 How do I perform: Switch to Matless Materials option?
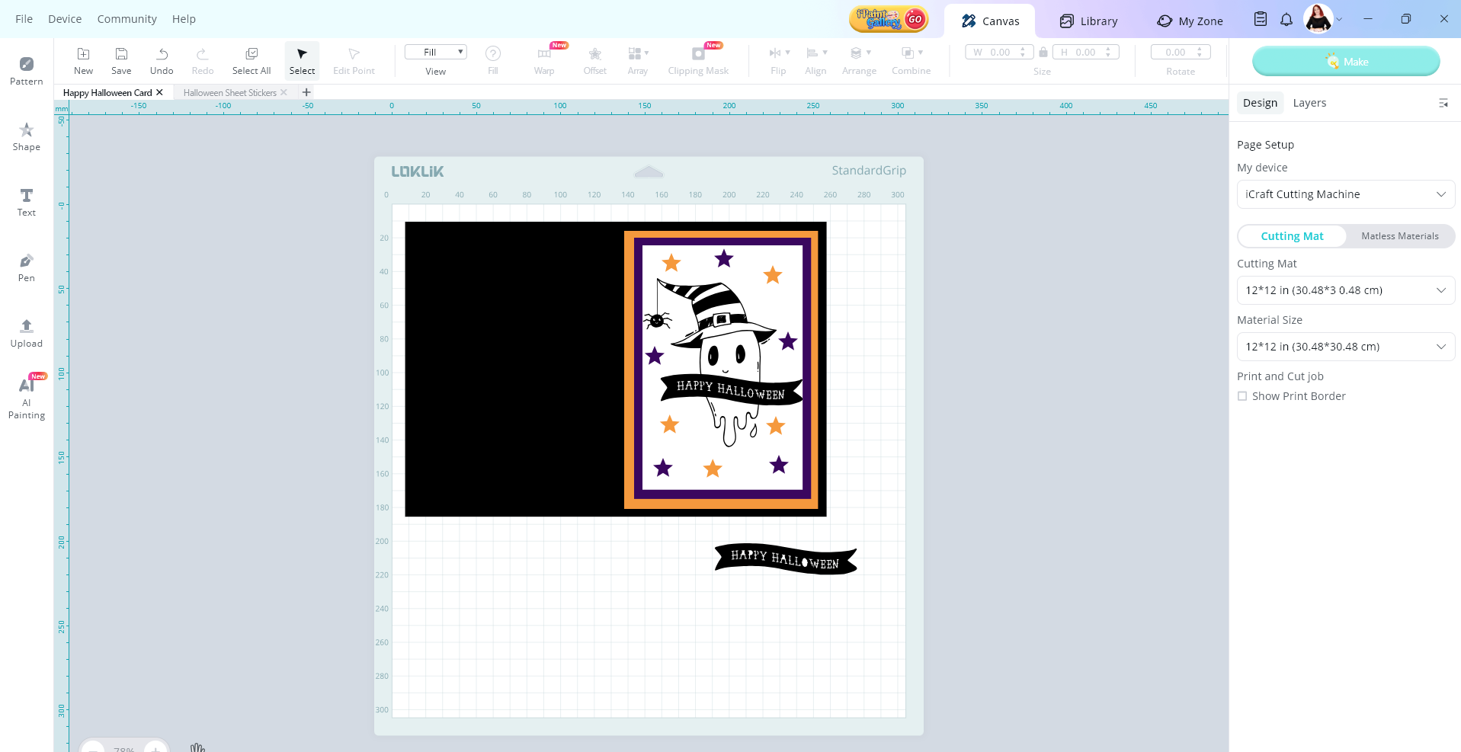point(1399,236)
